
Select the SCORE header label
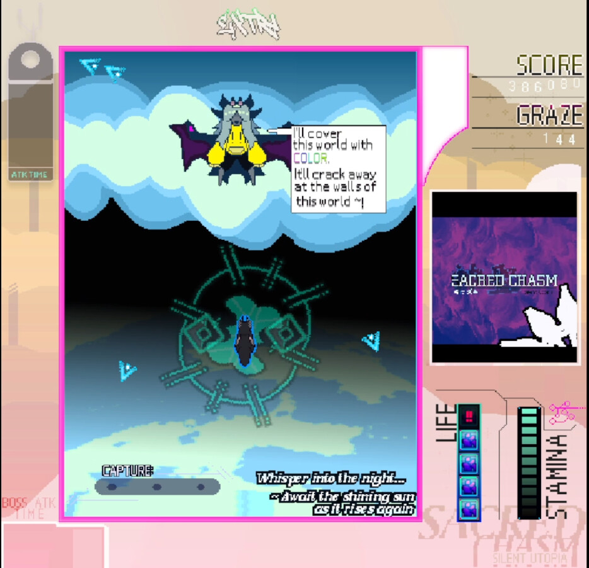click(x=549, y=65)
